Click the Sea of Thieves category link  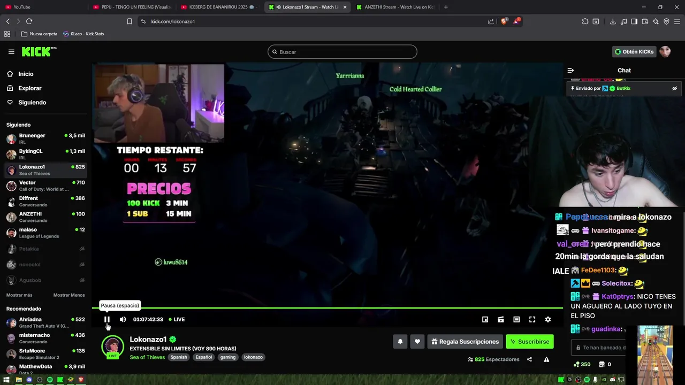[147, 357]
